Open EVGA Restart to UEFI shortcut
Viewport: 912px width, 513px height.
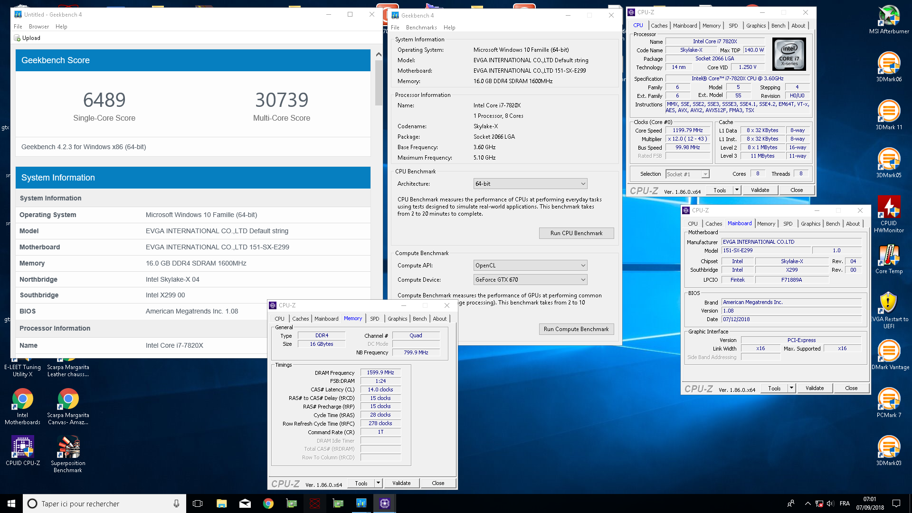[889, 310]
